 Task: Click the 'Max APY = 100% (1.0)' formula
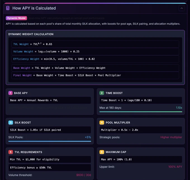tap(141, 159)
